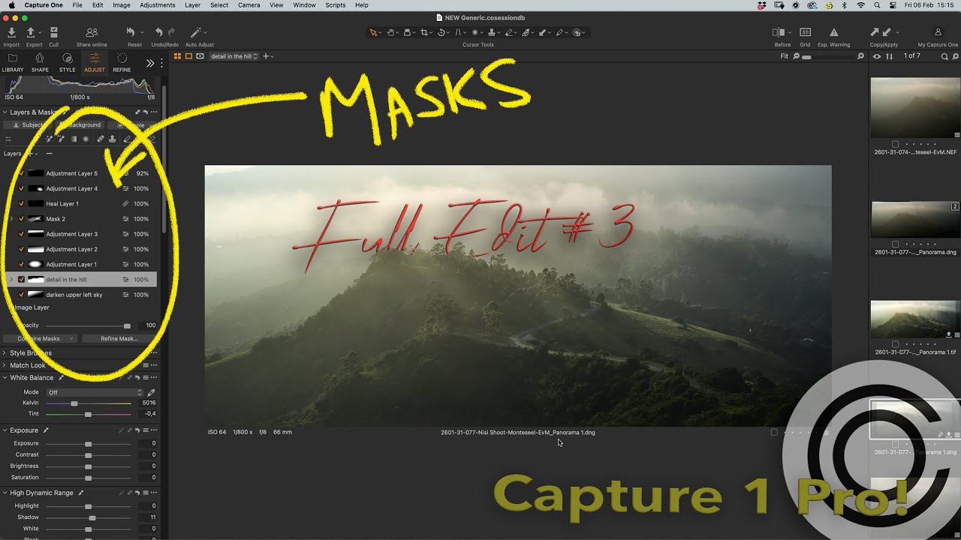Select the orange Pointer cursor tool

coord(373,33)
